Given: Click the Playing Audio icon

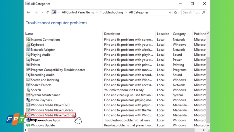Looking at the screenshot, I should pos(28,55).
